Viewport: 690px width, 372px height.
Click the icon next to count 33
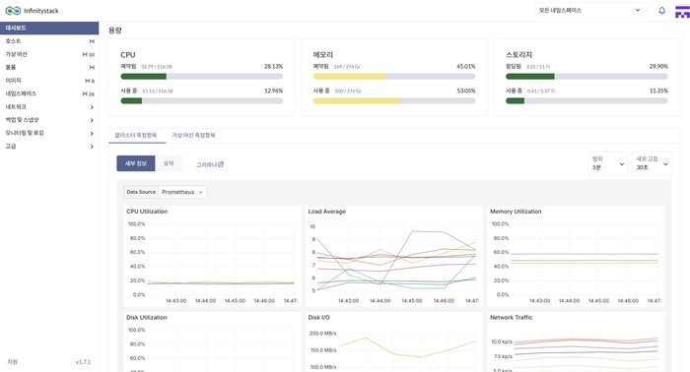85,54
